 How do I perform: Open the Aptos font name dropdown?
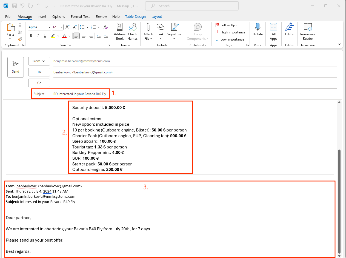click(49, 27)
